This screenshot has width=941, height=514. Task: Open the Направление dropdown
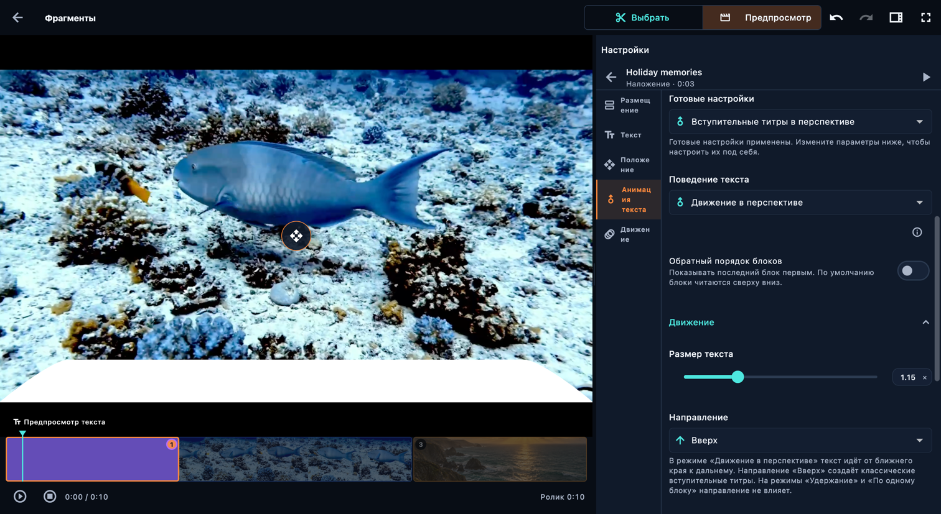(x=800, y=440)
